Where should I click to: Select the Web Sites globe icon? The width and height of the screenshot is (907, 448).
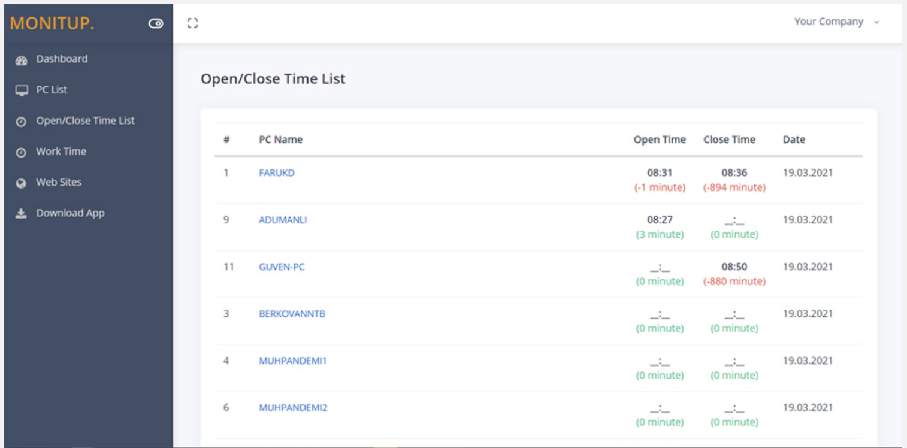(x=22, y=182)
